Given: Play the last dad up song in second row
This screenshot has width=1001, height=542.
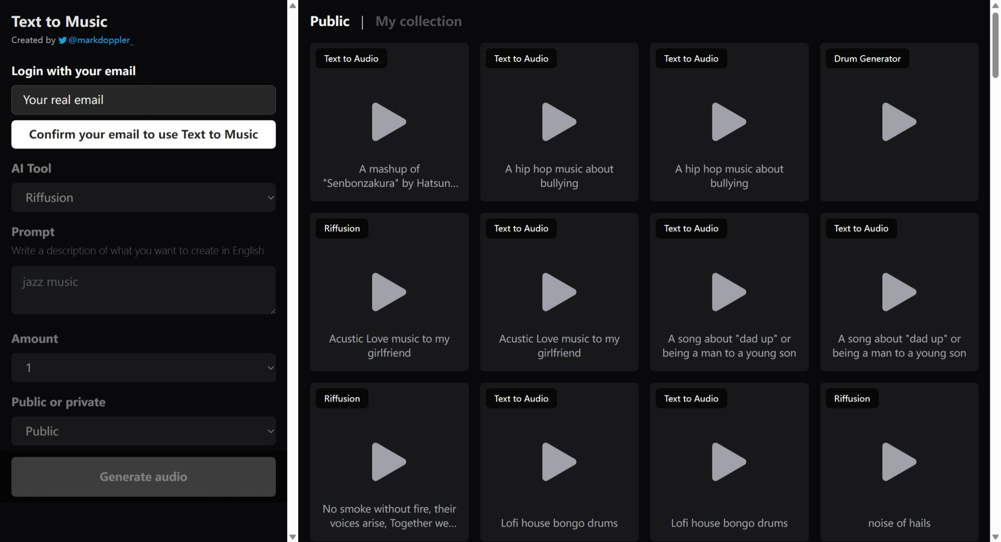Looking at the screenshot, I should click(x=899, y=292).
